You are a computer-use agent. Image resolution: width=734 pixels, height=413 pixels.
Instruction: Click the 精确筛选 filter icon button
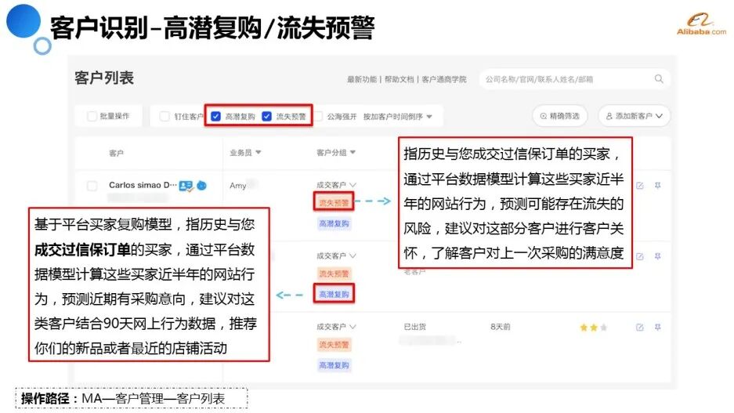point(560,116)
